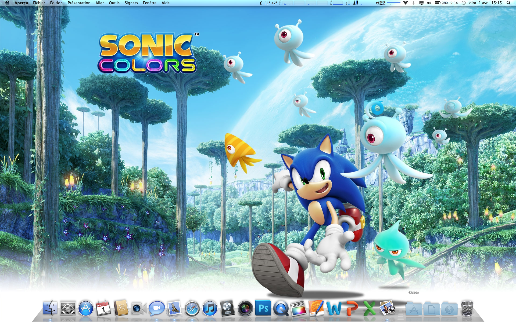Viewport: 516px width, 322px height.
Task: Open the volume speaker menu
Action: tap(429, 3)
